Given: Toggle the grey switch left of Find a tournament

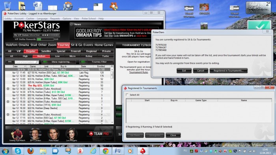Looking at the screenshot, I should point(10,62).
